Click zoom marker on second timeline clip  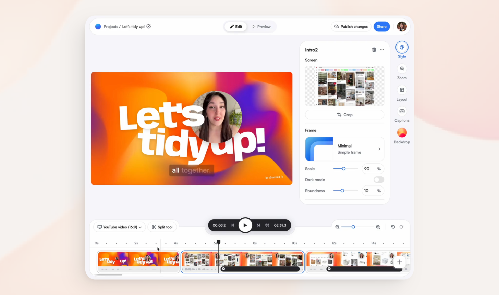[223, 269]
